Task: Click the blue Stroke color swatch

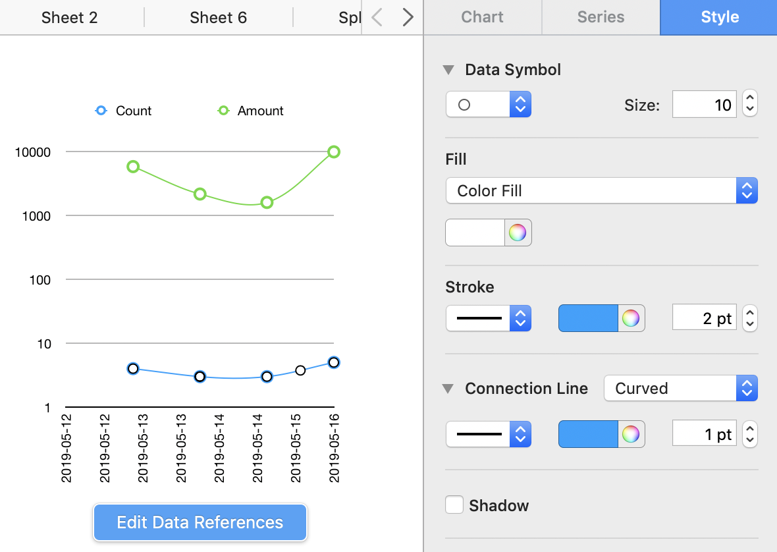Action: pos(588,318)
